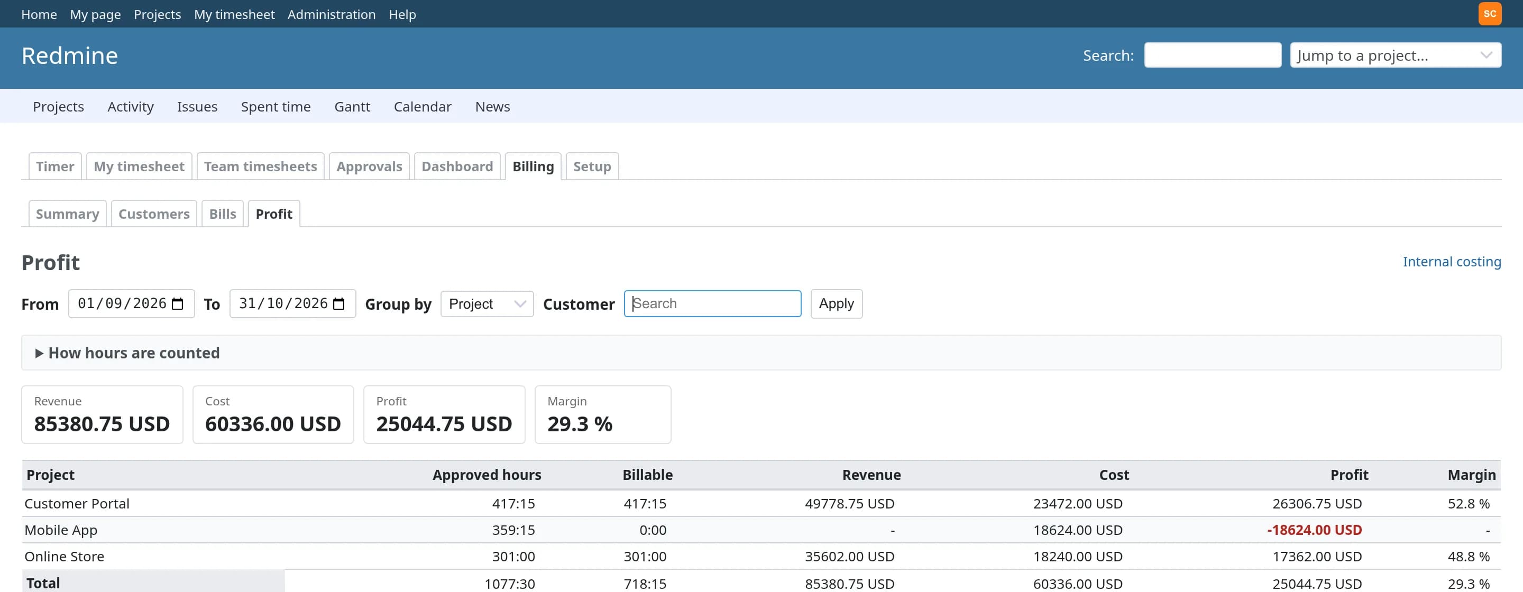Open the Internal costing link
This screenshot has height=592, width=1523.
click(1452, 262)
